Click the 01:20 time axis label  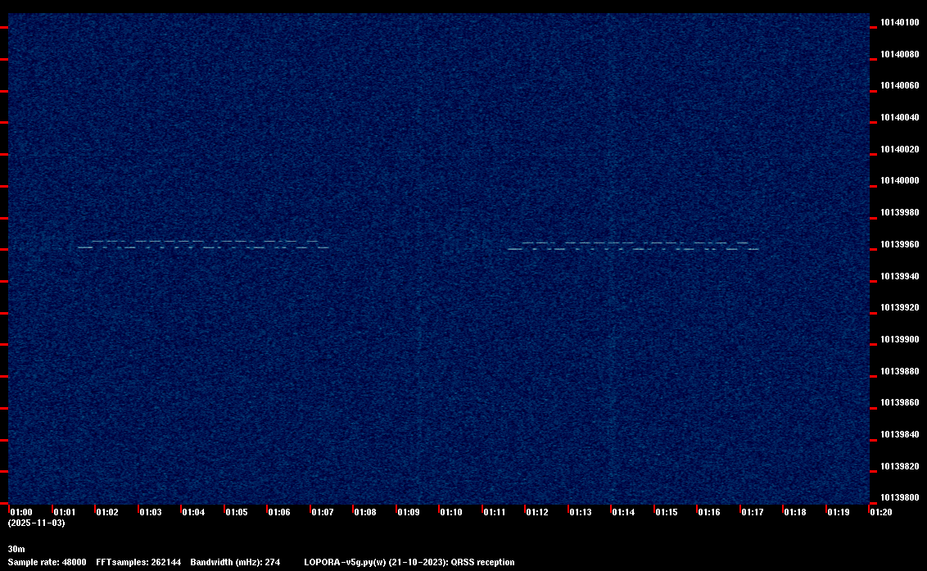881,512
